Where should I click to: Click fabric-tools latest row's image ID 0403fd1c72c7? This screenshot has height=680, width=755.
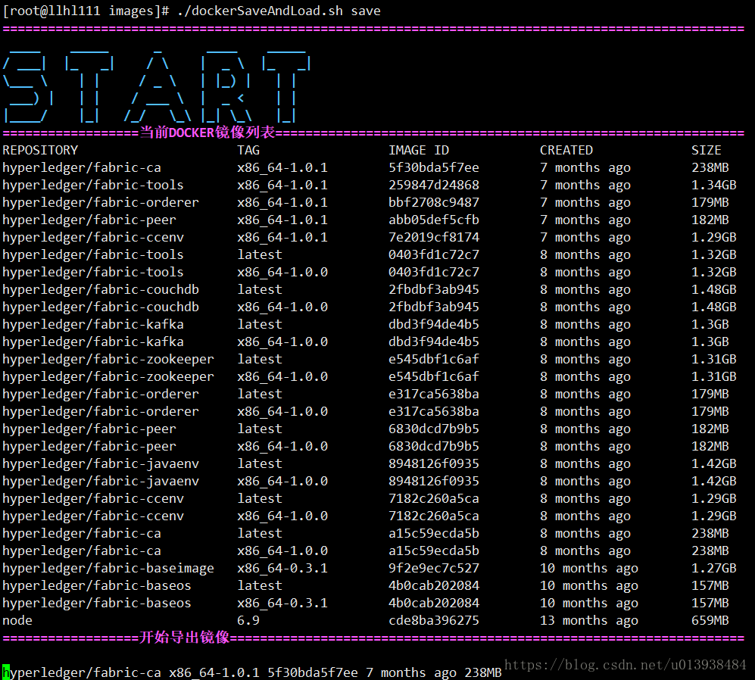pos(433,254)
